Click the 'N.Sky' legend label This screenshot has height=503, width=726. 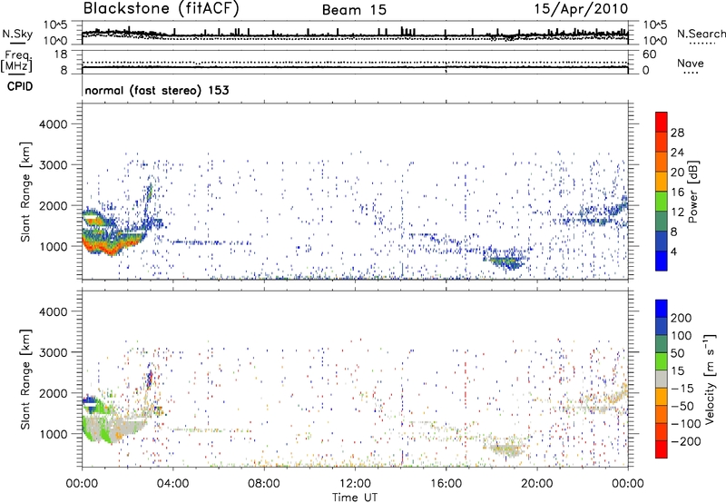tap(17, 34)
